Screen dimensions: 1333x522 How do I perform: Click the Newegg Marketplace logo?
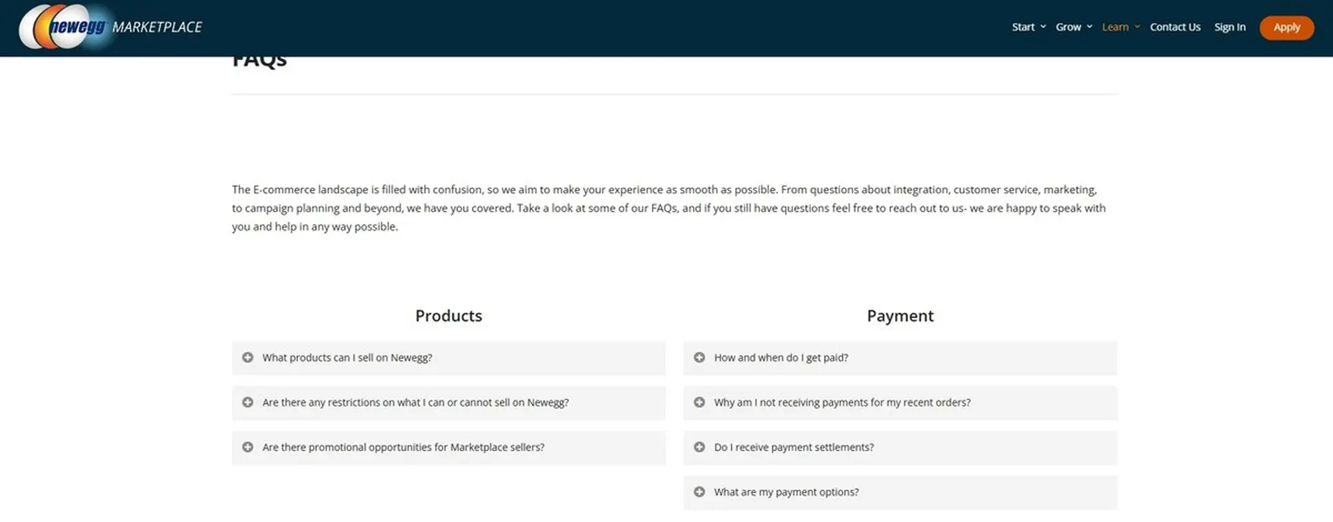pyautogui.click(x=111, y=27)
